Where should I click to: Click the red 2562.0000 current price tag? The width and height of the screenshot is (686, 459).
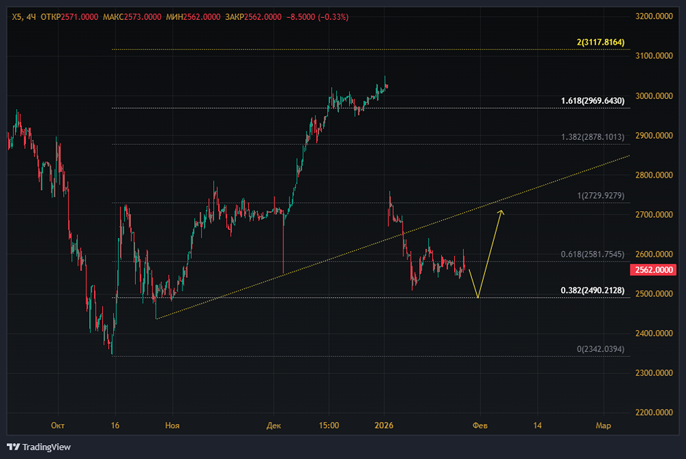tap(654, 270)
